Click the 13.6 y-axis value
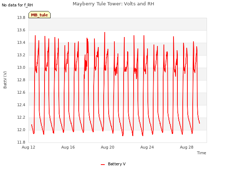This screenshot has width=228, height=171. coord(21,30)
